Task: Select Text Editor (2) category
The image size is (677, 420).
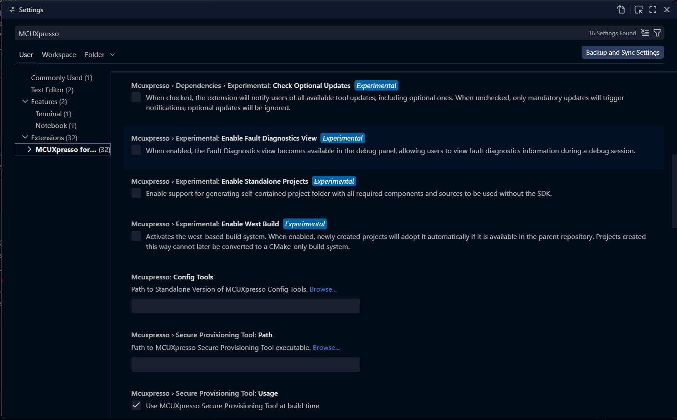Action: click(52, 90)
